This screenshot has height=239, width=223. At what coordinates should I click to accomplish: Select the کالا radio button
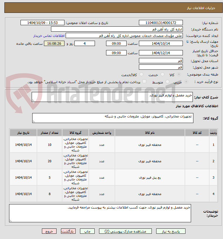click(179, 74)
